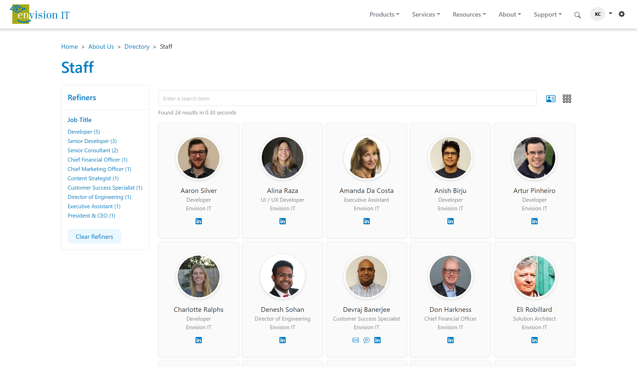Open Aaron Silver's LinkedIn icon

point(198,221)
